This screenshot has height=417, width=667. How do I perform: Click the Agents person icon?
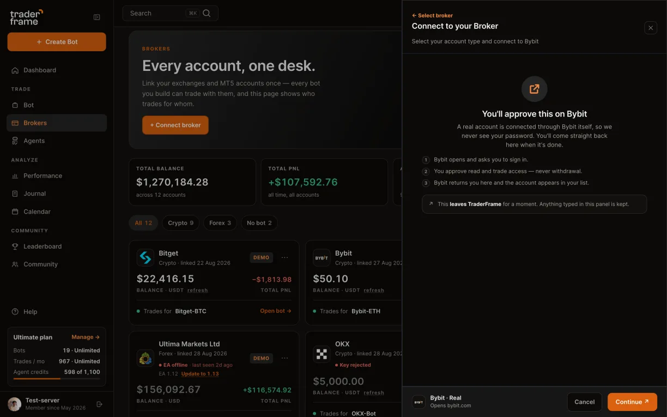15,141
